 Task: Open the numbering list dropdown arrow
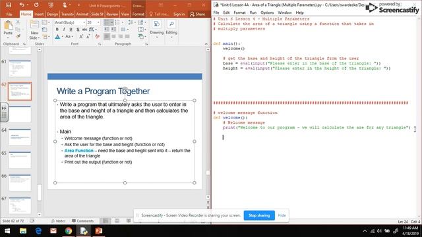pyautogui.click(x=123, y=22)
